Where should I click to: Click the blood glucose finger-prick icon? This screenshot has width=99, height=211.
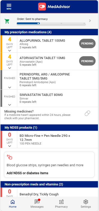coord(9,157)
